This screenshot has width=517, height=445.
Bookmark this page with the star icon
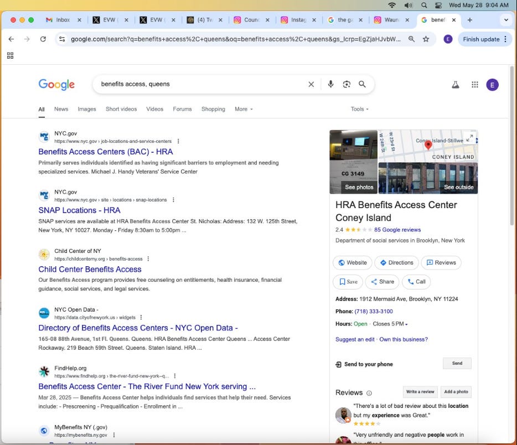(x=426, y=39)
